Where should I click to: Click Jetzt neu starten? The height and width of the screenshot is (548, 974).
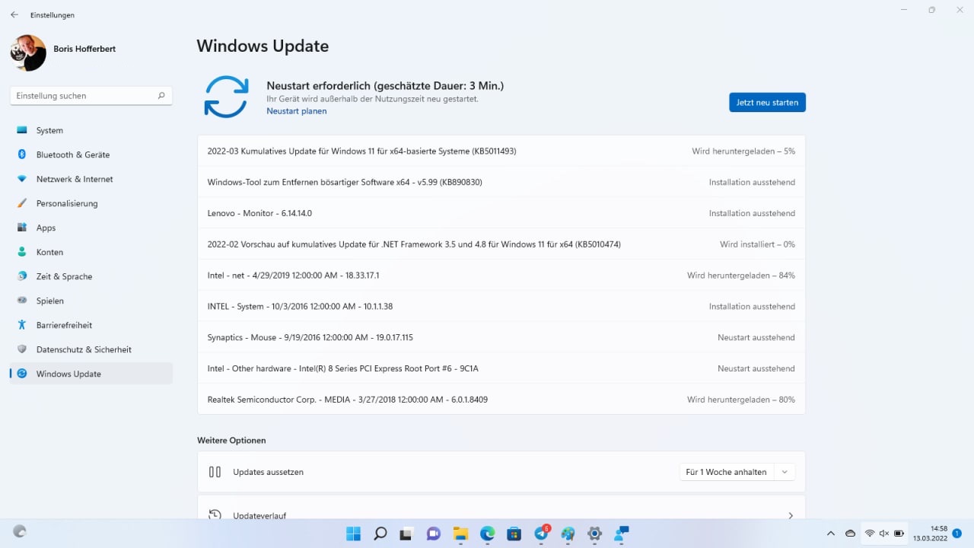[767, 102]
